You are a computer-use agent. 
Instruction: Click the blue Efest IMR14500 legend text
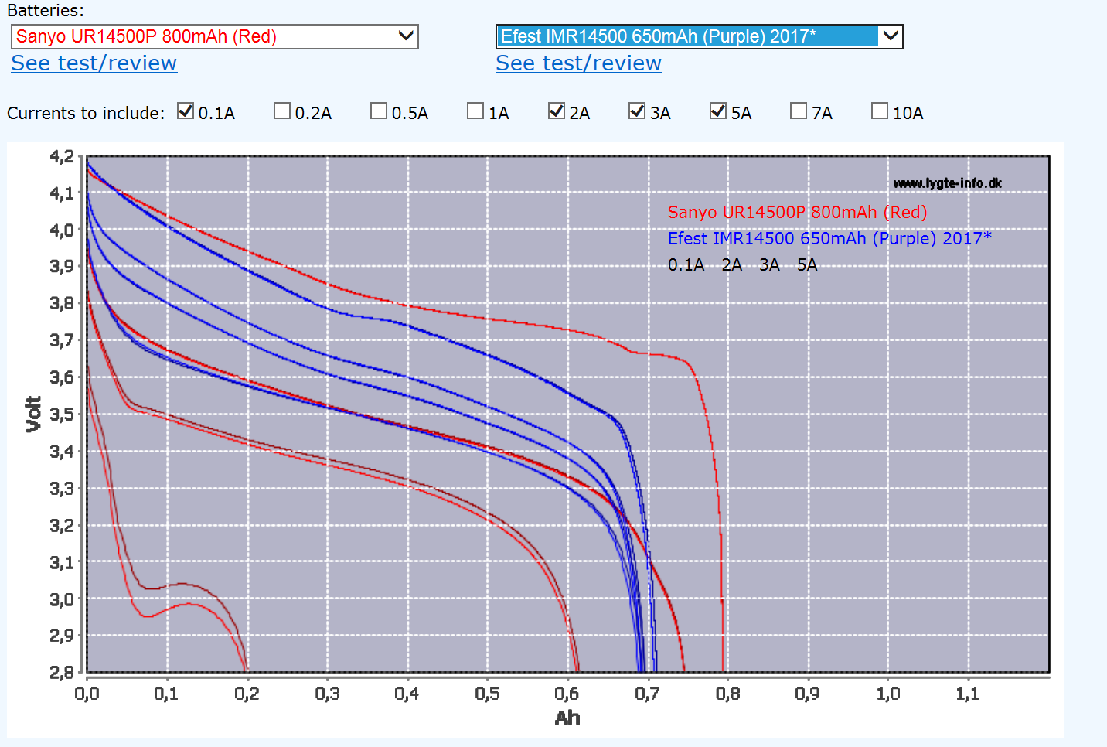(829, 238)
